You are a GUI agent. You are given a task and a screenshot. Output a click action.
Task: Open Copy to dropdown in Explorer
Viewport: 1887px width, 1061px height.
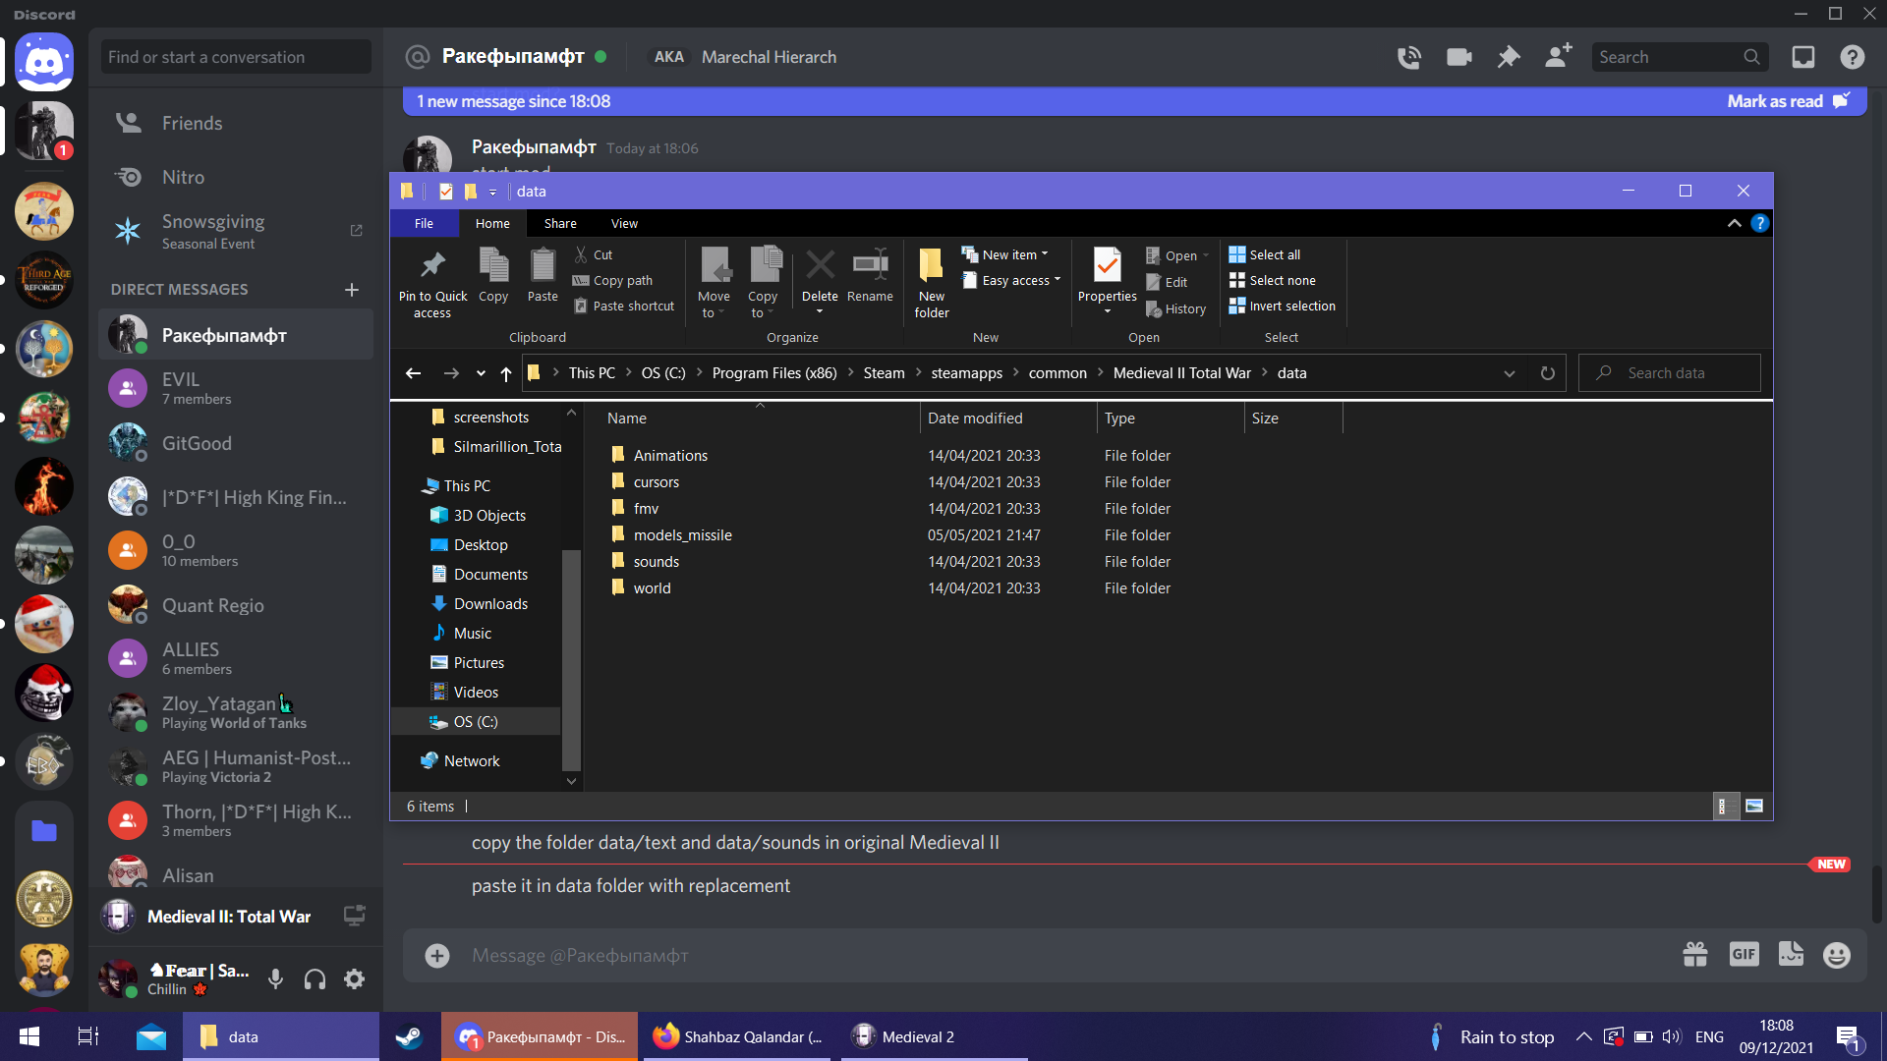tap(763, 284)
